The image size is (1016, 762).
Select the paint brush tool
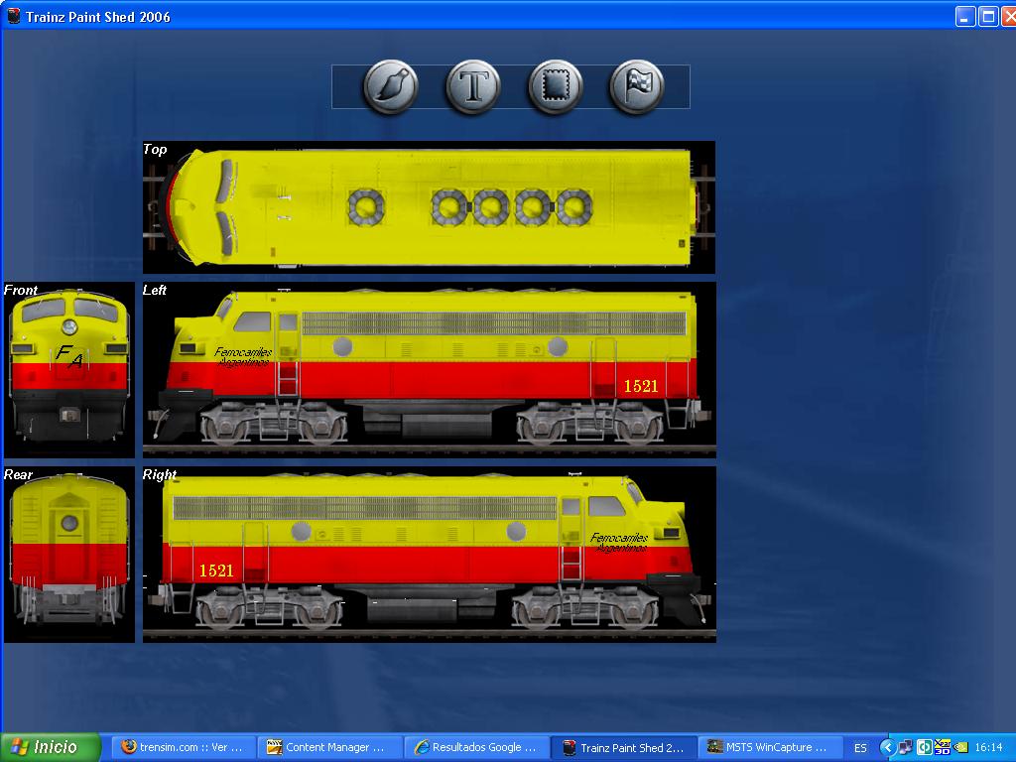(391, 87)
